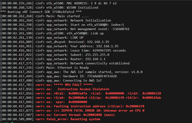Screen dimensions: 192x123
Task: Click the ZEPHYR FATAL ERROR 20 line
Action: coord(72,110)
